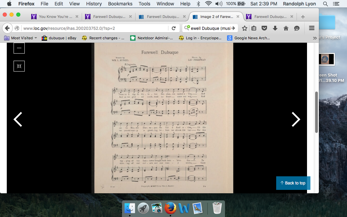This screenshot has height=217, width=347.
Task: Open the volume control in menu bar
Action: (219, 4)
